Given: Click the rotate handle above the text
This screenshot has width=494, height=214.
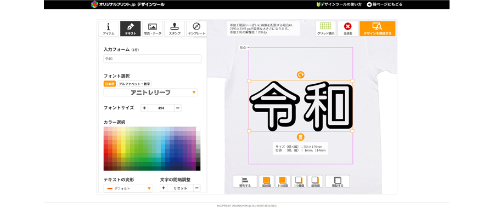Looking at the screenshot, I should click(x=301, y=75).
